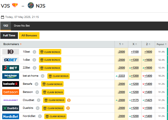The height and width of the screenshot is (120, 168).
Task: Click the calendar icon beside the match date
Action: pyautogui.click(x=3, y=17)
